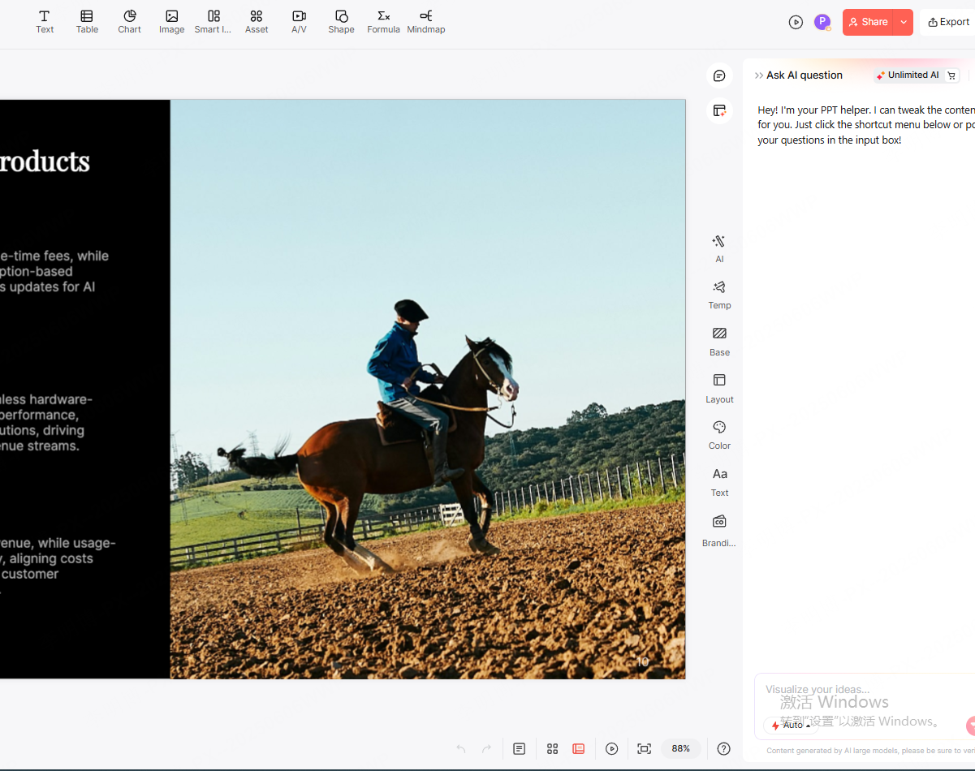Adjust the 88% zoom control
Viewport: 975px width, 771px height.
(x=680, y=748)
